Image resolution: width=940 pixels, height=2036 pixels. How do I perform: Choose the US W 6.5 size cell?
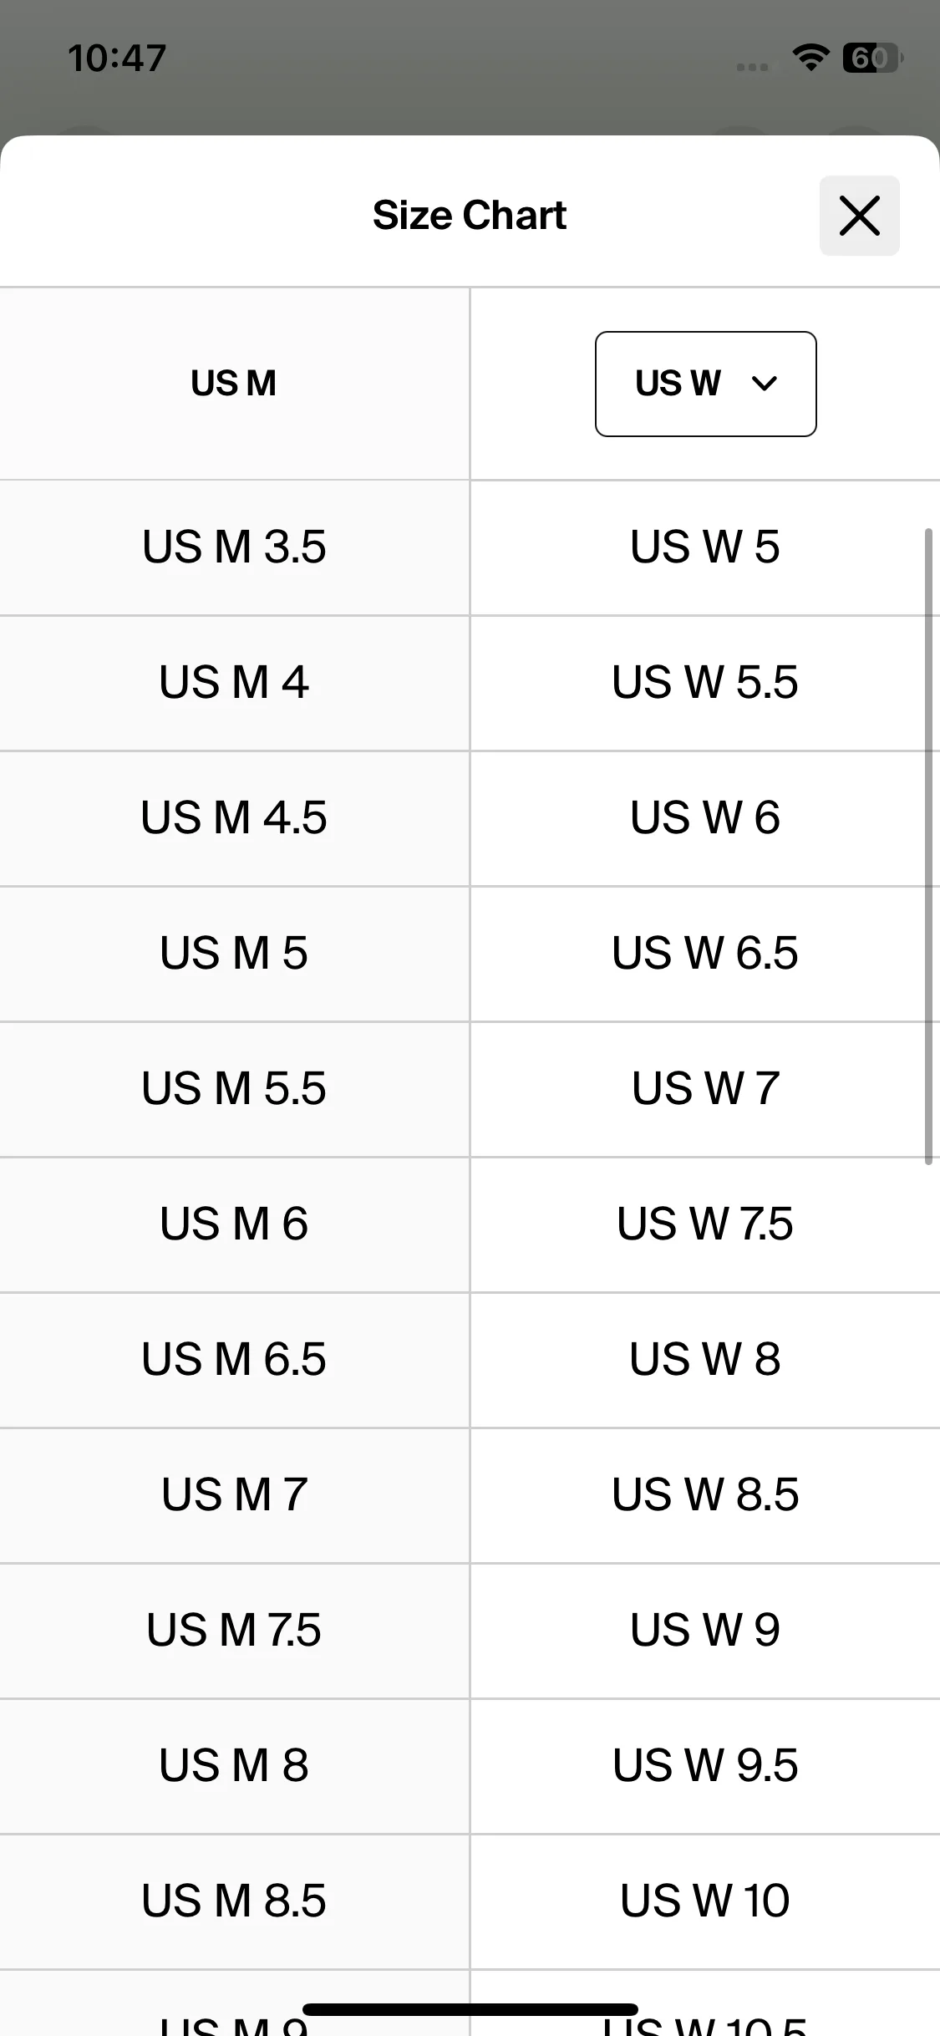[705, 954]
